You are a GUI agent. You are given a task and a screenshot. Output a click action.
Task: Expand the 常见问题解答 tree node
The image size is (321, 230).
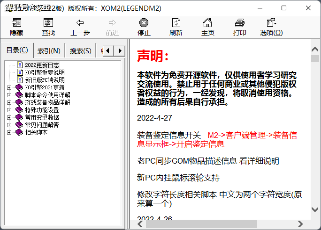click(x=9, y=125)
